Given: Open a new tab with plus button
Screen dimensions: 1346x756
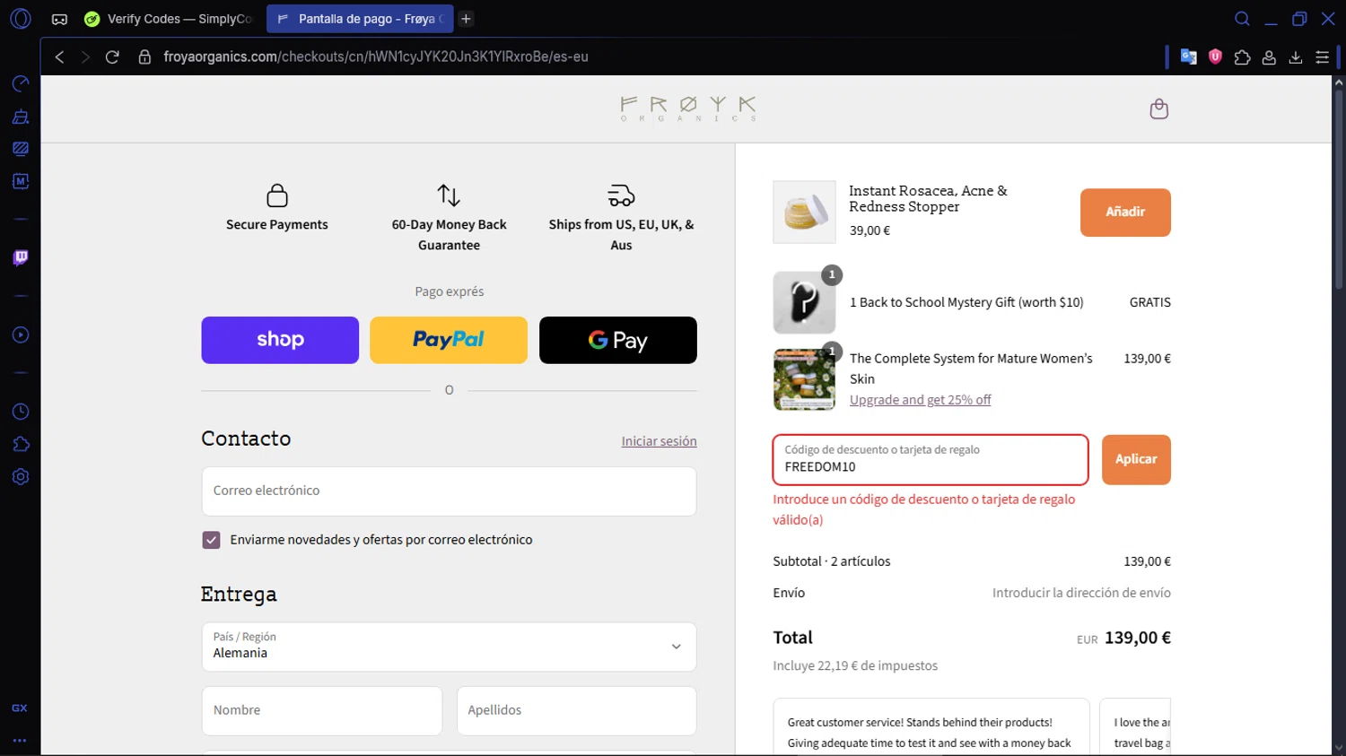Looking at the screenshot, I should [x=466, y=19].
